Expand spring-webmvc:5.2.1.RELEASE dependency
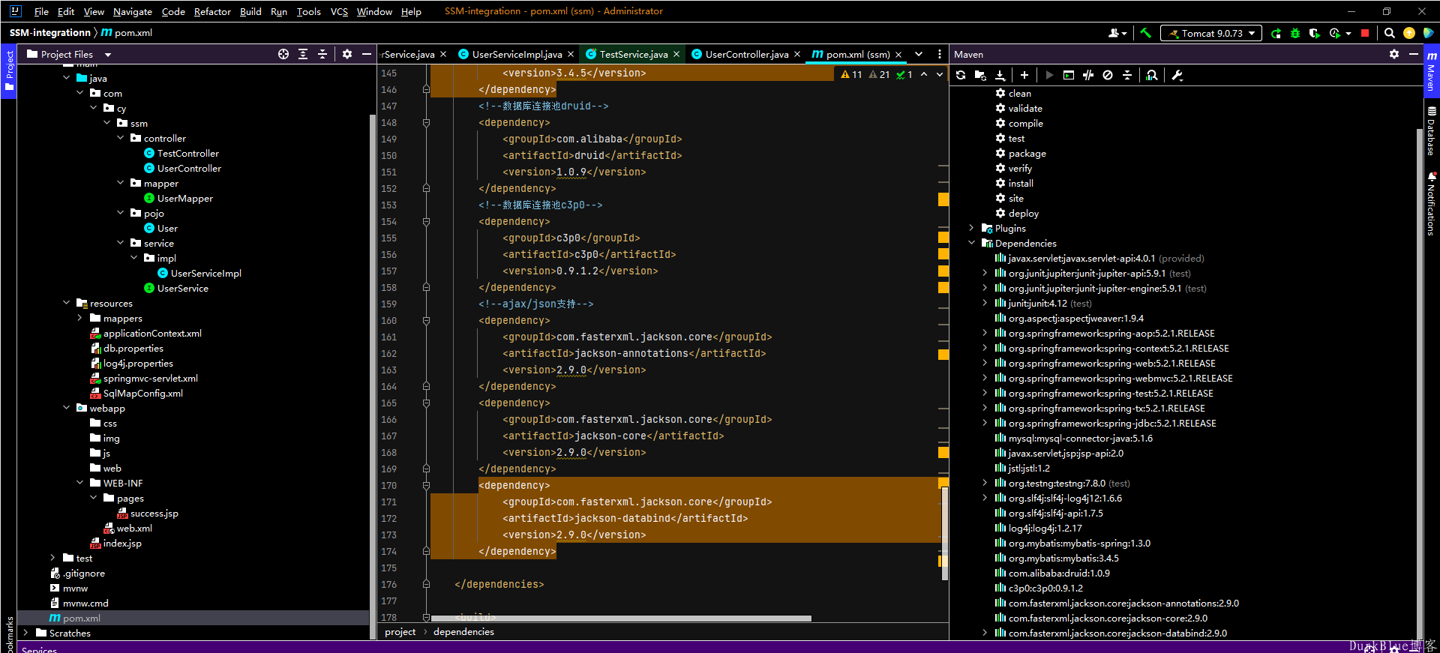 click(x=985, y=378)
